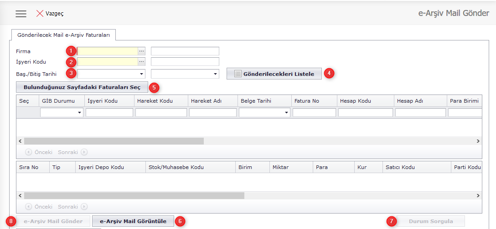This screenshot has width=496, height=229.
Task: Click the Sonraki arrow in invoice grid
Action: pyautogui.click(x=84, y=152)
